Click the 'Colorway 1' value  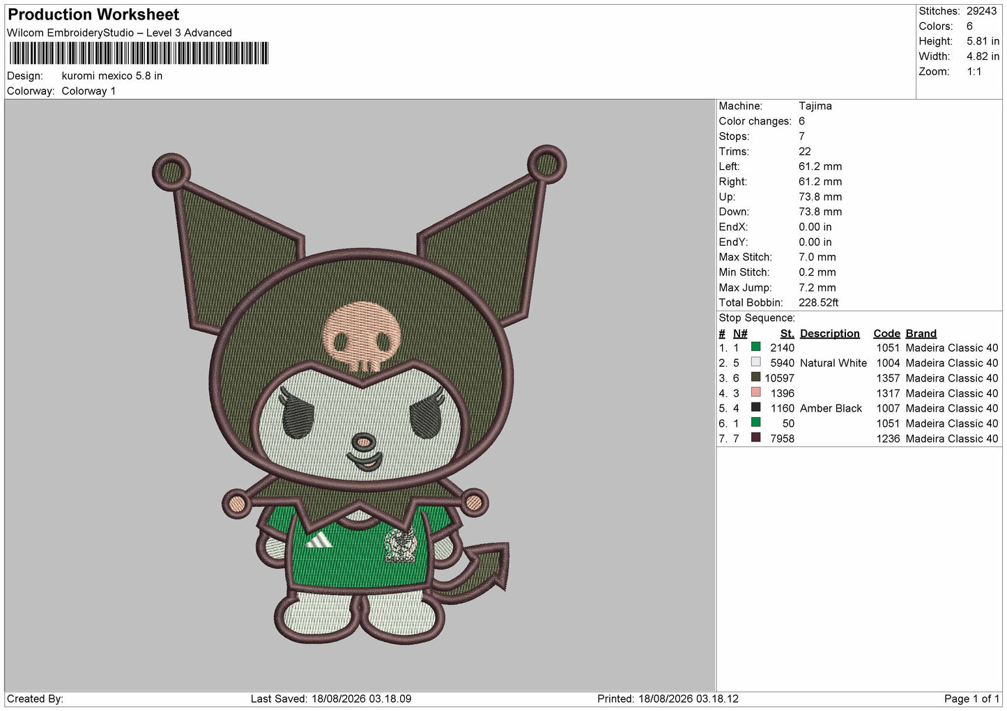click(x=89, y=91)
